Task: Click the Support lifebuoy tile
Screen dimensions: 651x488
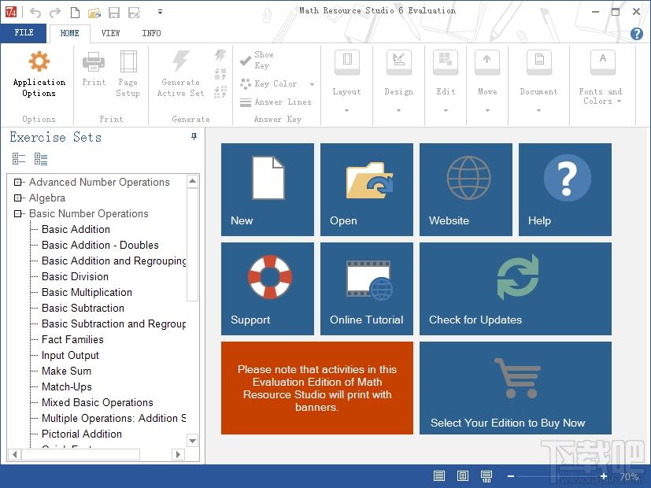Action: [x=268, y=289]
